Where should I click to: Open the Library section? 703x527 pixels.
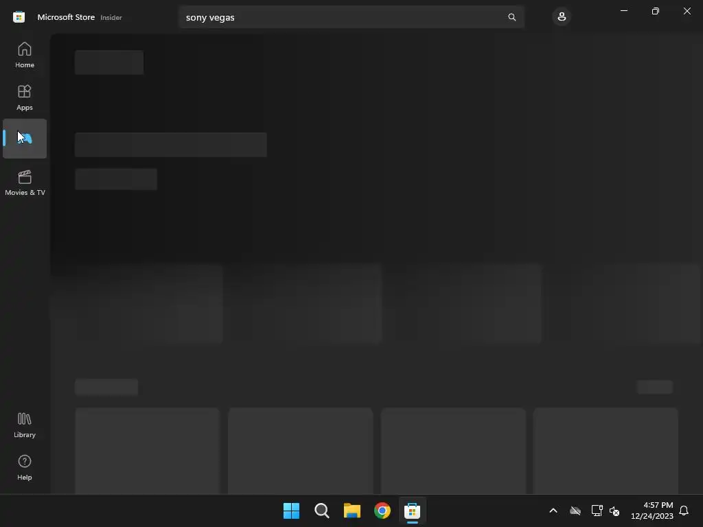[25, 425]
